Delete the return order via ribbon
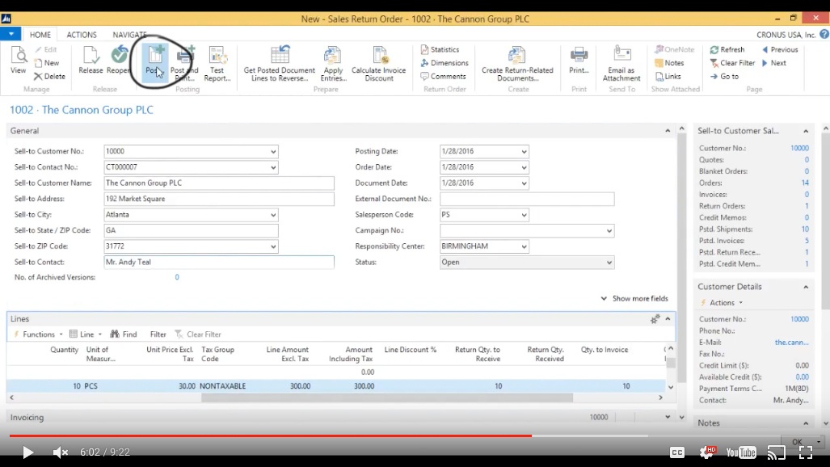This screenshot has height=467, width=830. pos(49,76)
